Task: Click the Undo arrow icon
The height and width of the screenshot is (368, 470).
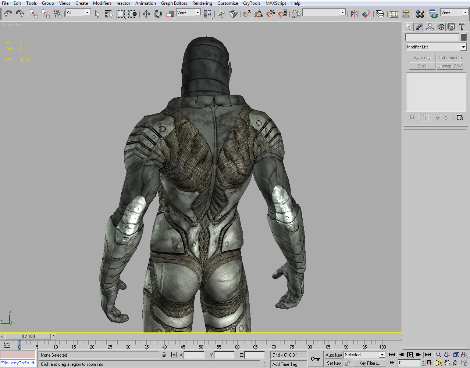Action: pyautogui.click(x=8, y=14)
